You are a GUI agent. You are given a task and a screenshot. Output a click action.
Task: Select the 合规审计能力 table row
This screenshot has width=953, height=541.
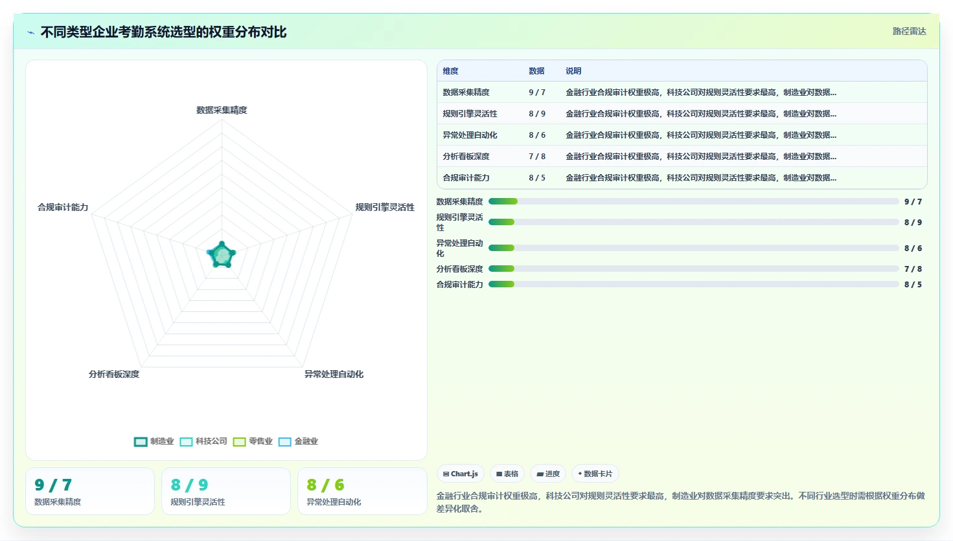[682, 178]
